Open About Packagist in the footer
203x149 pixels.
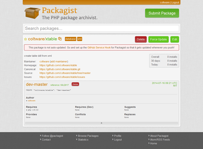point(159,136)
